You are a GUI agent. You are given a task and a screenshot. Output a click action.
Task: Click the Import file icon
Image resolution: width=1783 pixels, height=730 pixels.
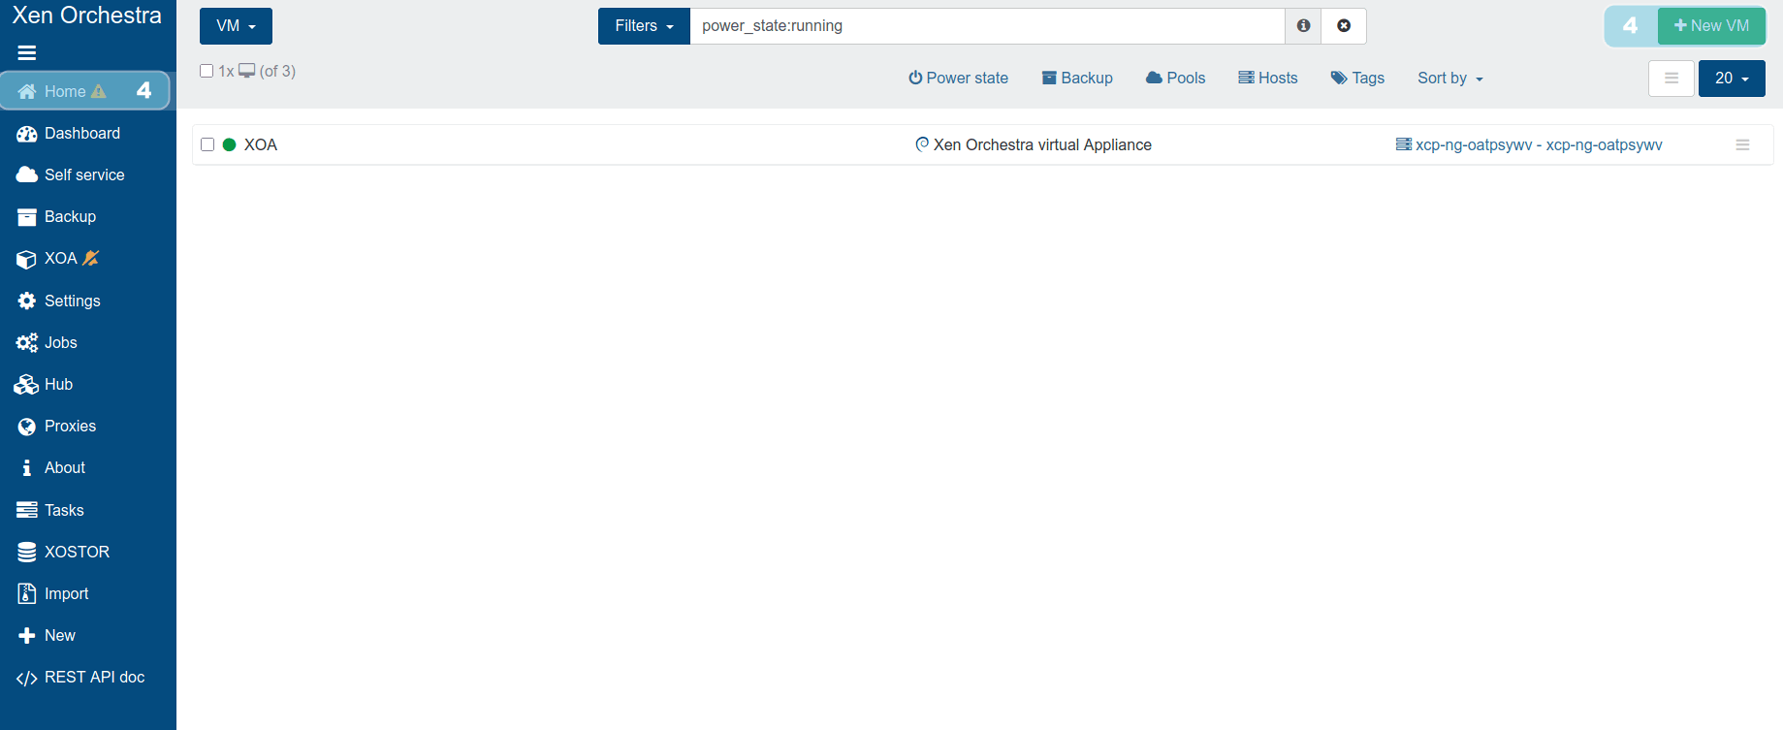(x=27, y=593)
